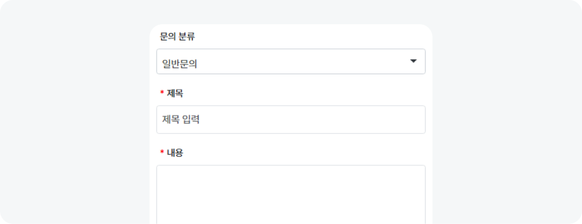Screen dimensions: 582x224
Task: Focus the 내용 text area
Action: [x=290, y=194]
